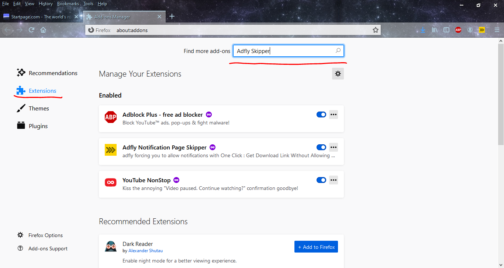The image size is (504, 268).
Task: Open the File menu
Action: tap(6, 4)
